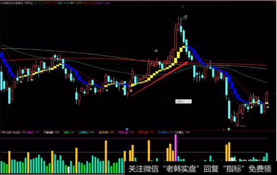
Task: Click the blue marker above the indicator legend
Action: click(x=127, y=129)
